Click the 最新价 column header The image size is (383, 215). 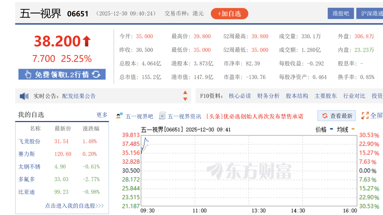point(63,129)
